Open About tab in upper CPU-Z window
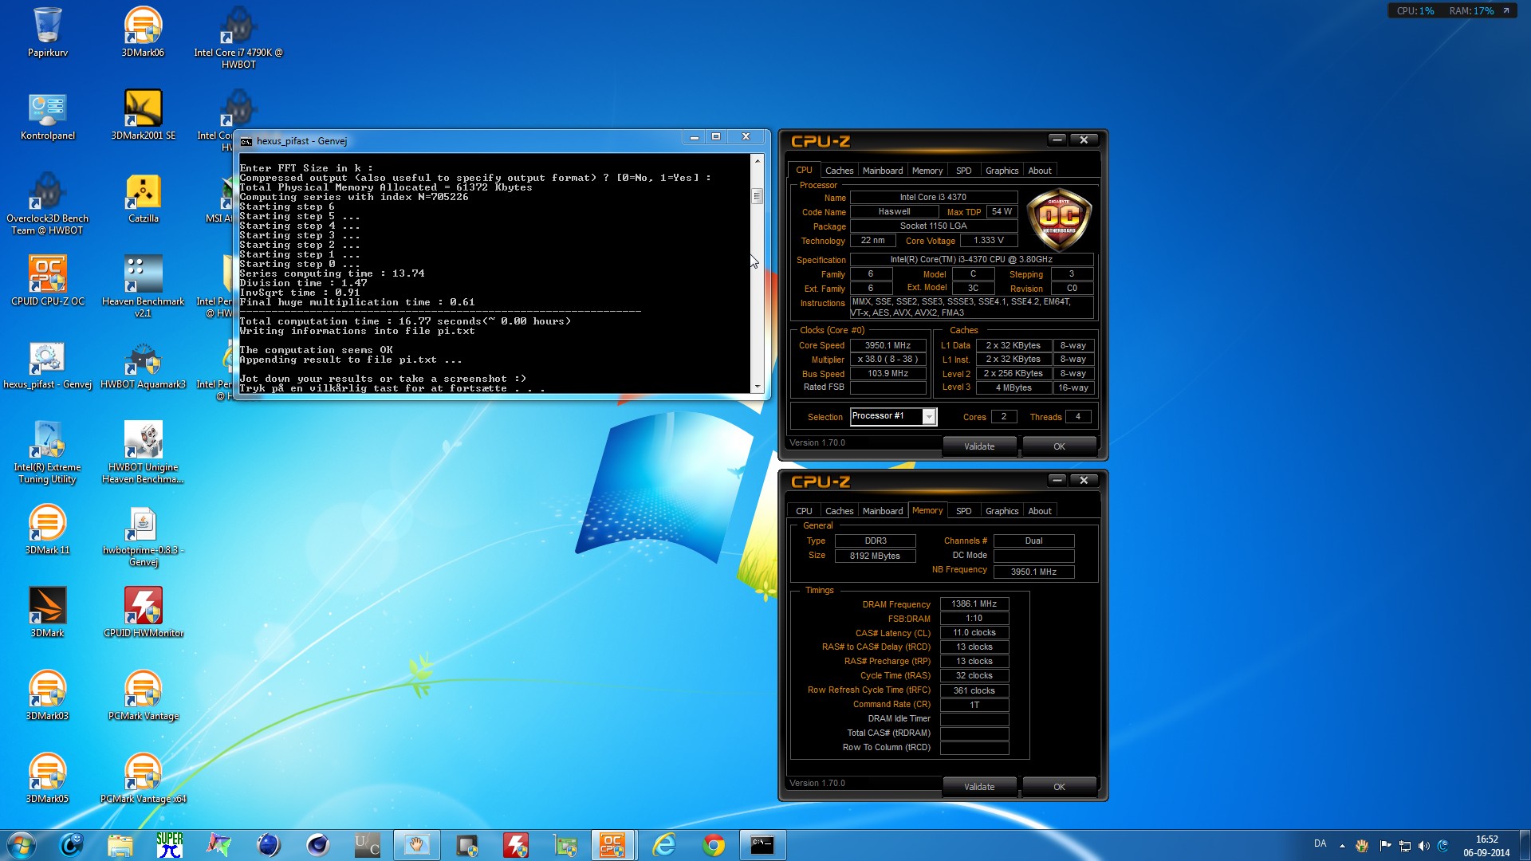This screenshot has width=1531, height=861. pyautogui.click(x=1040, y=171)
